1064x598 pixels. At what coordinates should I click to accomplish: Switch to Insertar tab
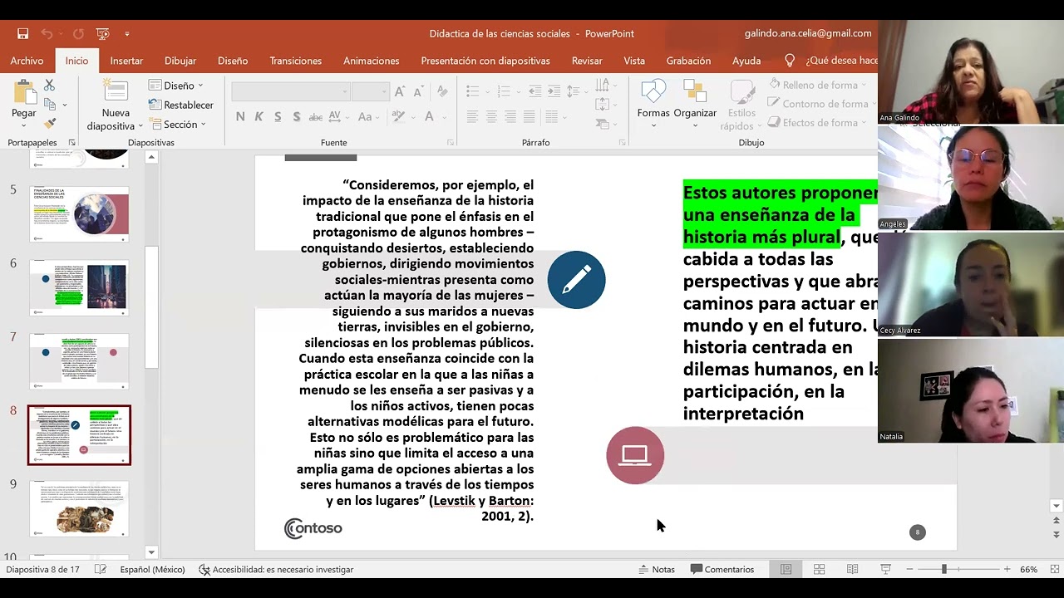(x=126, y=61)
